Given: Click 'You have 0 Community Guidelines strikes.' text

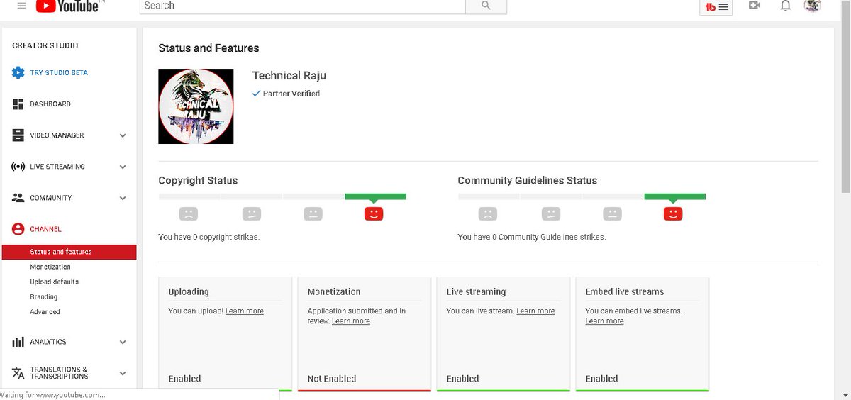Looking at the screenshot, I should click(532, 237).
